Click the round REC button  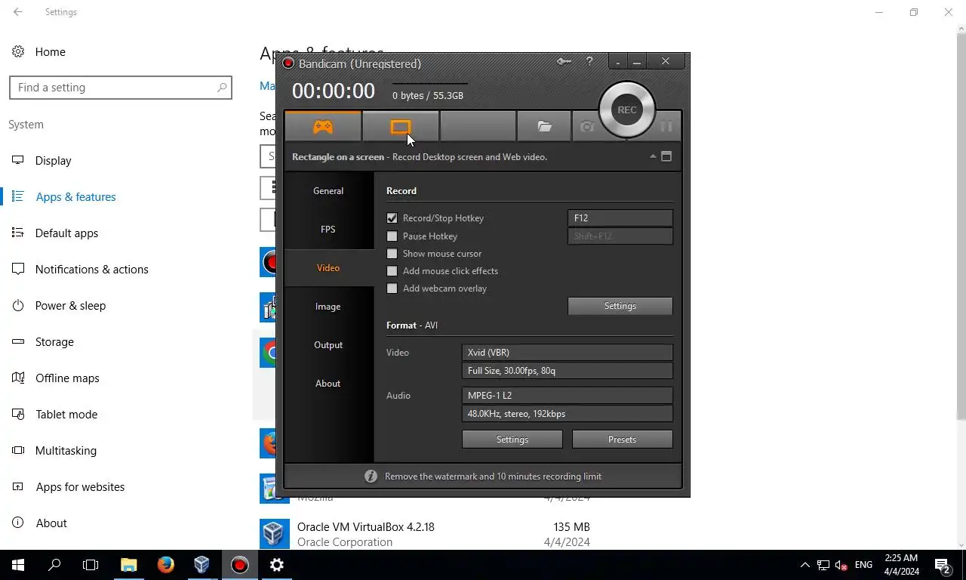[627, 110]
